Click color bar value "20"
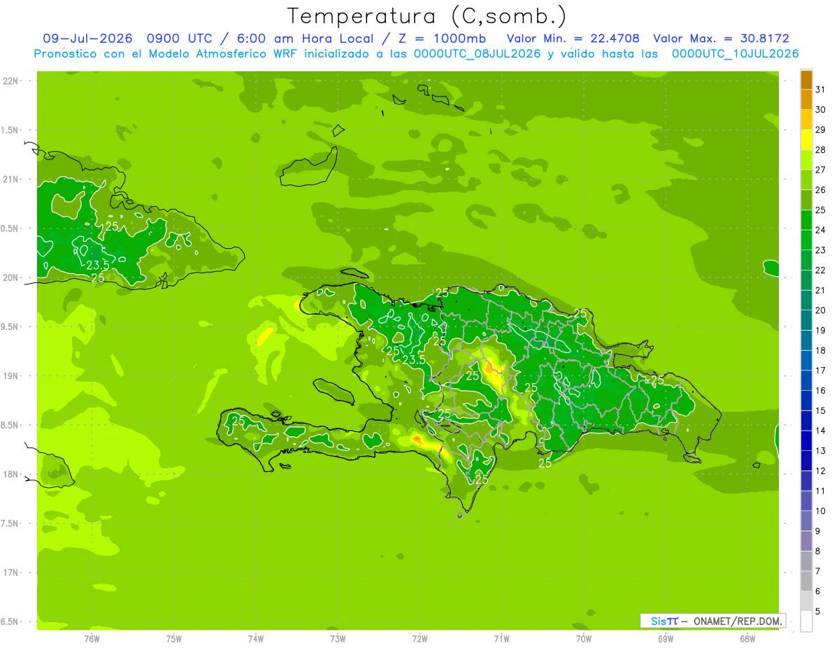Screen dimensions: 839x648 coord(821,310)
